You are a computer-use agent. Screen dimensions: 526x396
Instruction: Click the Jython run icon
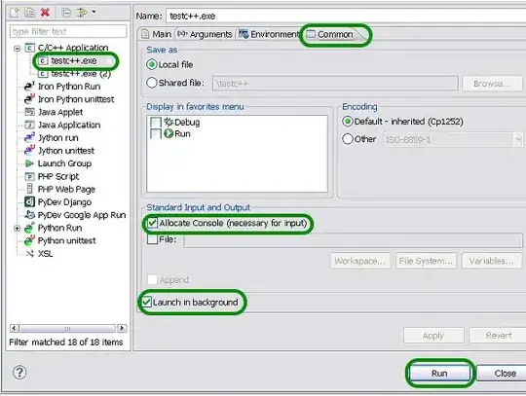click(x=29, y=137)
